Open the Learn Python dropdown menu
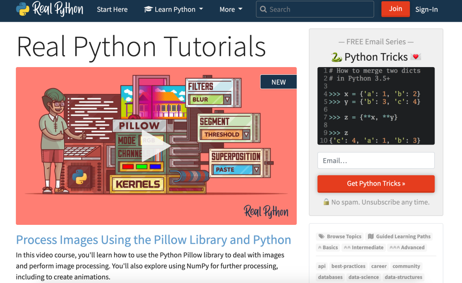 pyautogui.click(x=173, y=9)
